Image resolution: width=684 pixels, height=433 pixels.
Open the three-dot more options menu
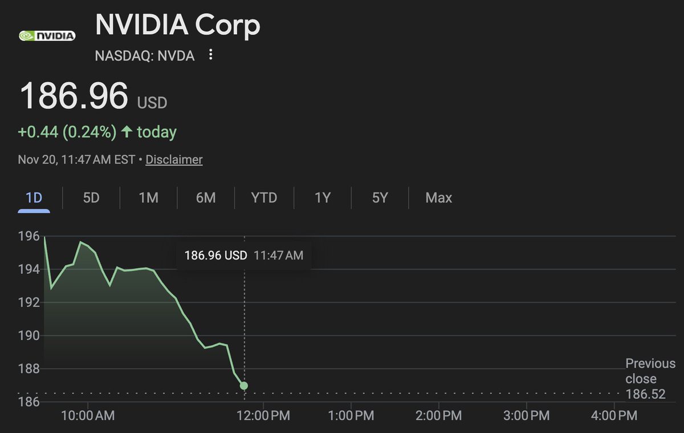point(211,55)
